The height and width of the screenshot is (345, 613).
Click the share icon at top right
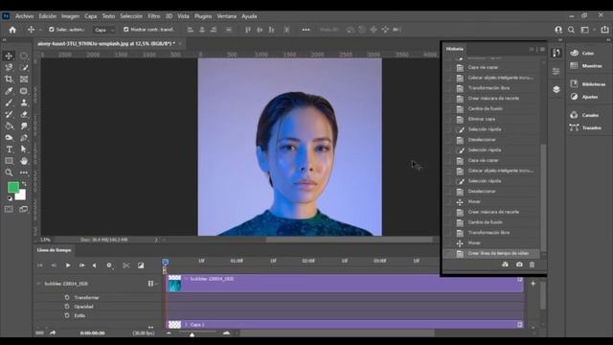click(x=604, y=30)
